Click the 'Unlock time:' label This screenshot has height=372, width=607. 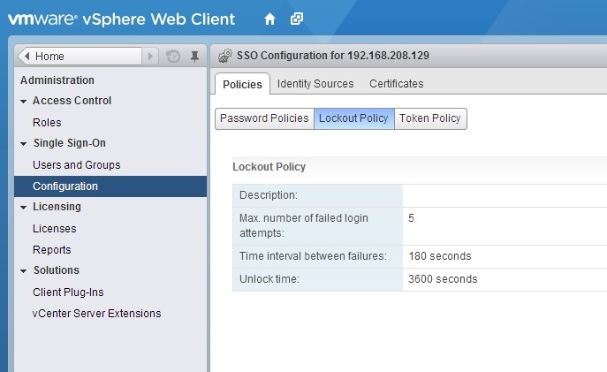[x=269, y=278]
